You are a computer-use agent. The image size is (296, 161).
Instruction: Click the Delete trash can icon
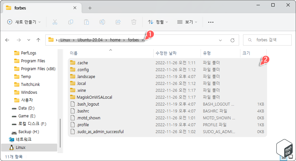pos(134,22)
